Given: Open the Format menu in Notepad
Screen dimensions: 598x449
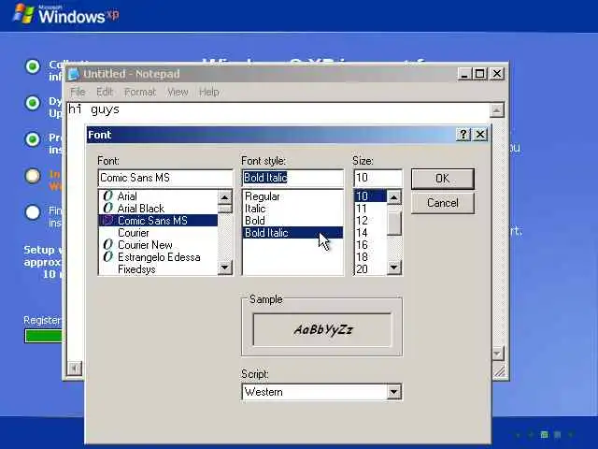Looking at the screenshot, I should pos(140,92).
